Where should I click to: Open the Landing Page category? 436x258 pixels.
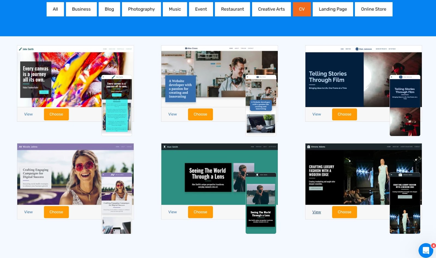333,9
